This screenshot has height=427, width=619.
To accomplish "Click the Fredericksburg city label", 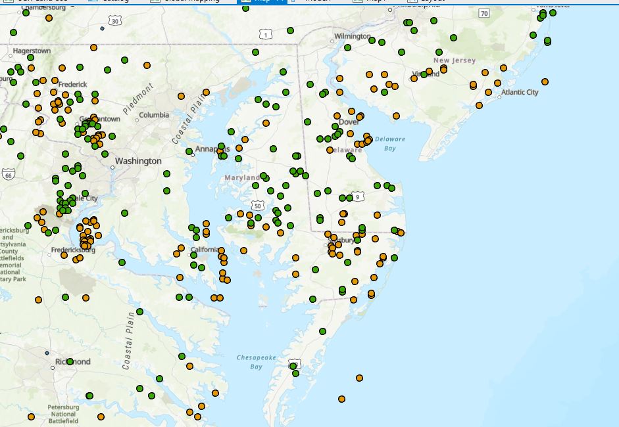I will tap(73, 250).
